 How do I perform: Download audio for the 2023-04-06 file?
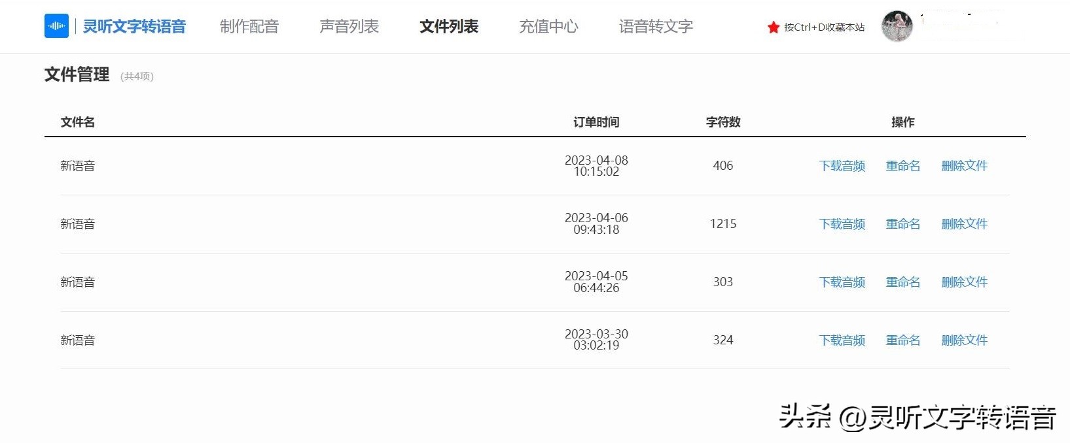(842, 223)
